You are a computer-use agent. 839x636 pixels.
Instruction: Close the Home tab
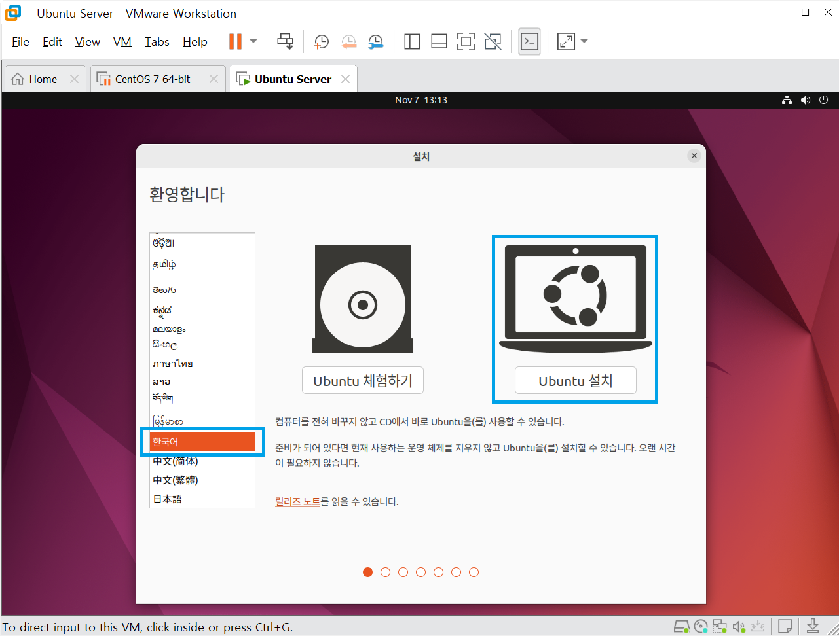pyautogui.click(x=74, y=79)
